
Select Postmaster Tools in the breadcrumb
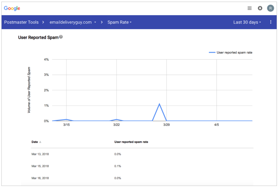click(21, 22)
